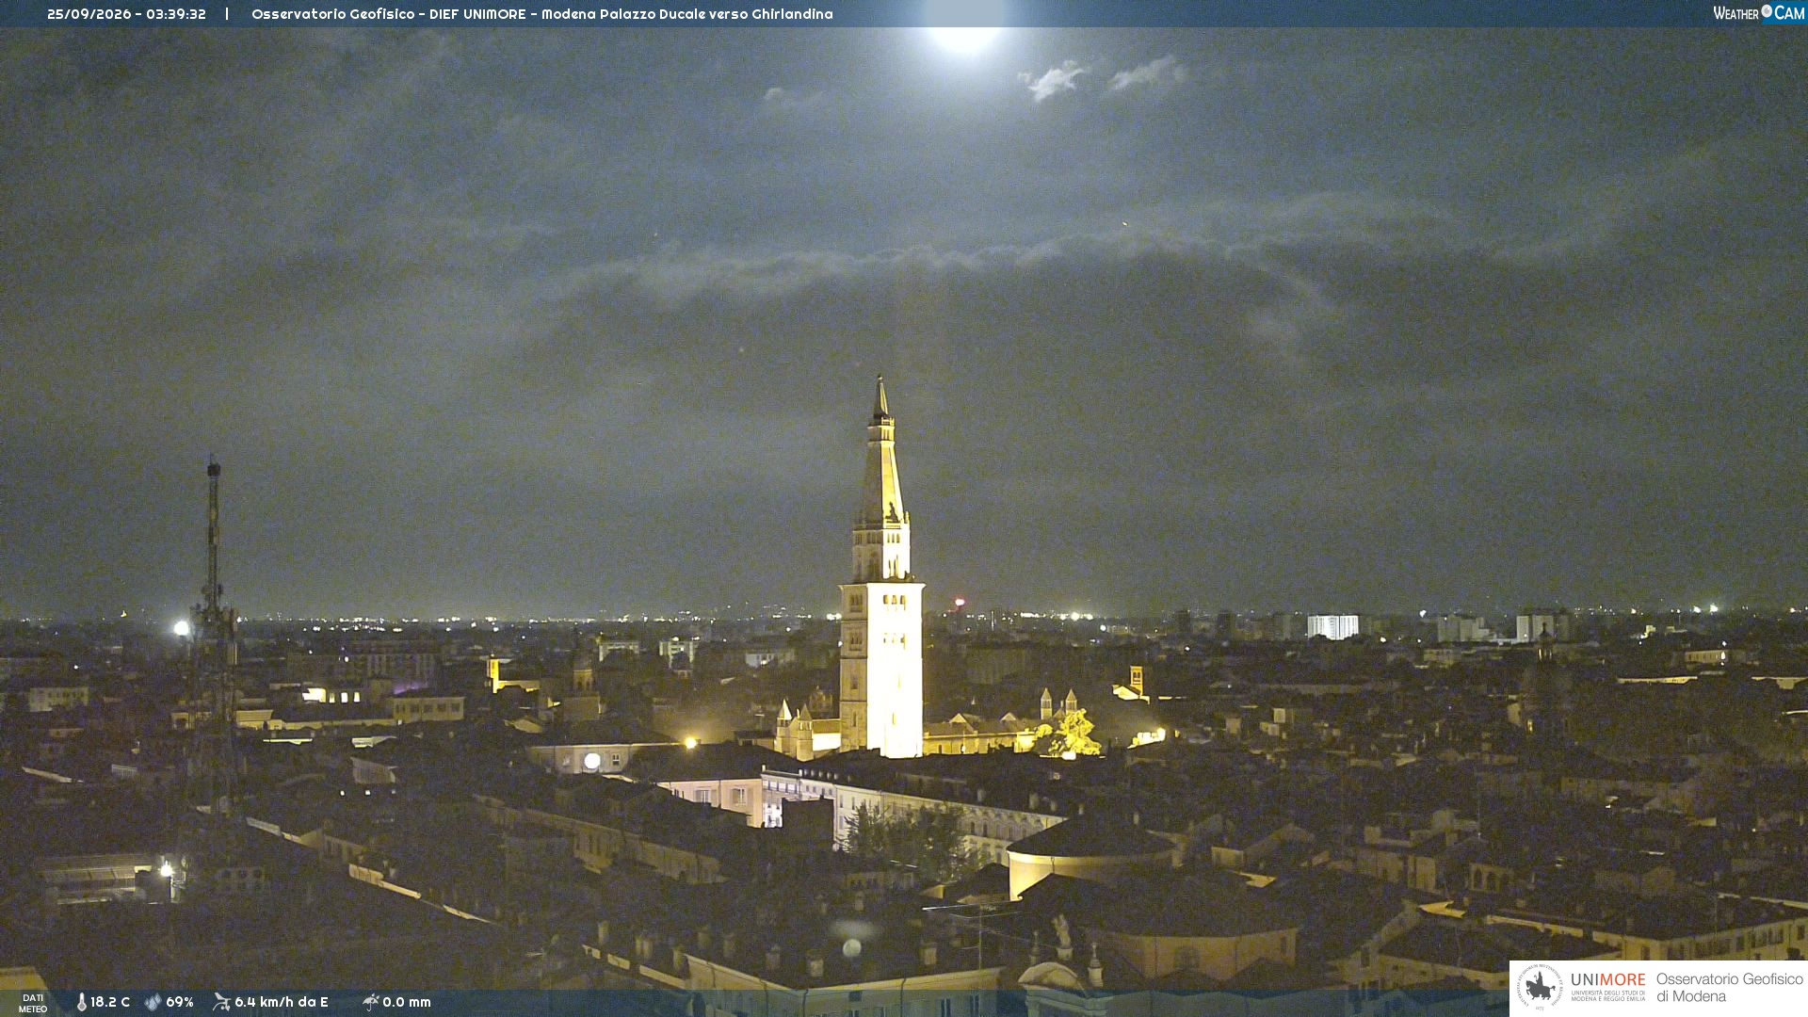Click the lit white high-rise building
The height and width of the screenshot is (1017, 1808).
pyautogui.click(x=1332, y=626)
